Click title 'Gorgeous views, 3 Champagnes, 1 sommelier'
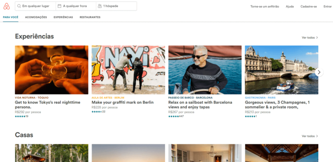This screenshot has height=162, width=333. pos(277,105)
